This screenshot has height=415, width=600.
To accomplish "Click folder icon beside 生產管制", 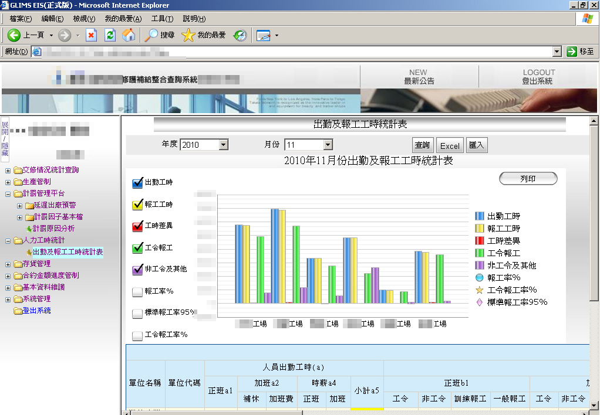I will [18, 182].
